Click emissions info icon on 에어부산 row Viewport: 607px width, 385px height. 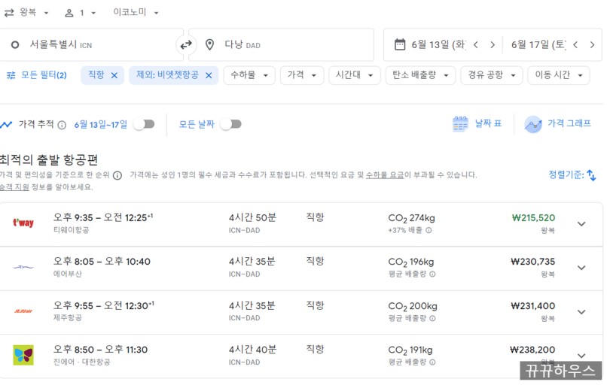pyautogui.click(x=432, y=274)
